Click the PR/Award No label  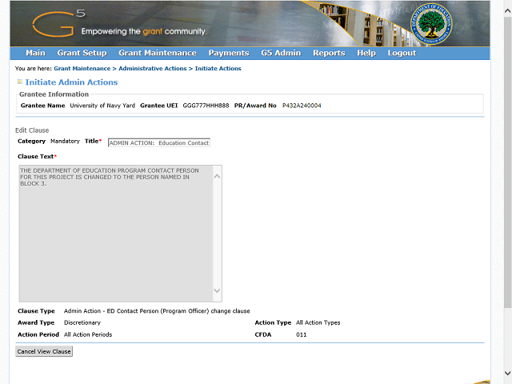(x=255, y=106)
